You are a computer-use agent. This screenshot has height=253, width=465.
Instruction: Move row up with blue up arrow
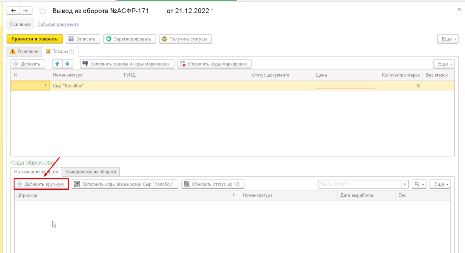[x=57, y=64]
